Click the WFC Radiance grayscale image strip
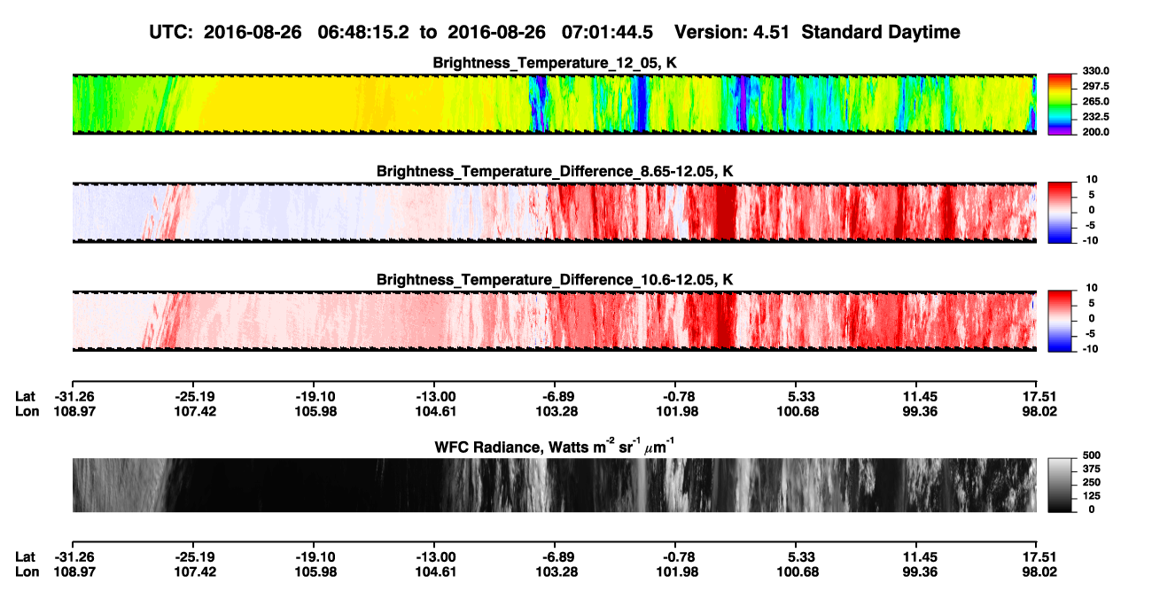The image size is (1152, 591). pyautogui.click(x=554, y=486)
